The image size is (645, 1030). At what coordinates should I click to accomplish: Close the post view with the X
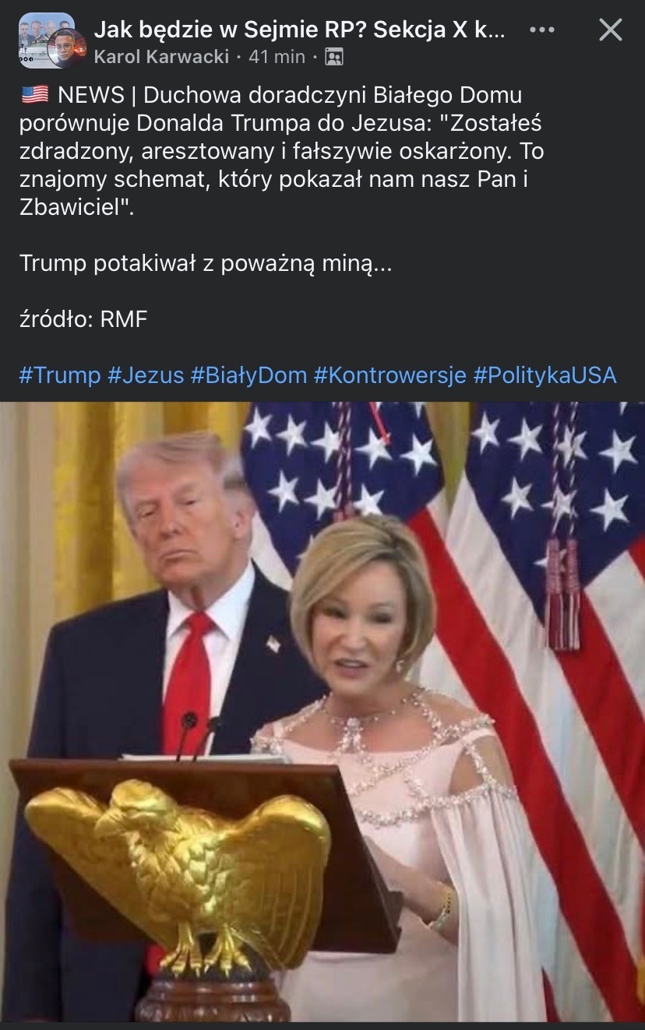[610, 30]
